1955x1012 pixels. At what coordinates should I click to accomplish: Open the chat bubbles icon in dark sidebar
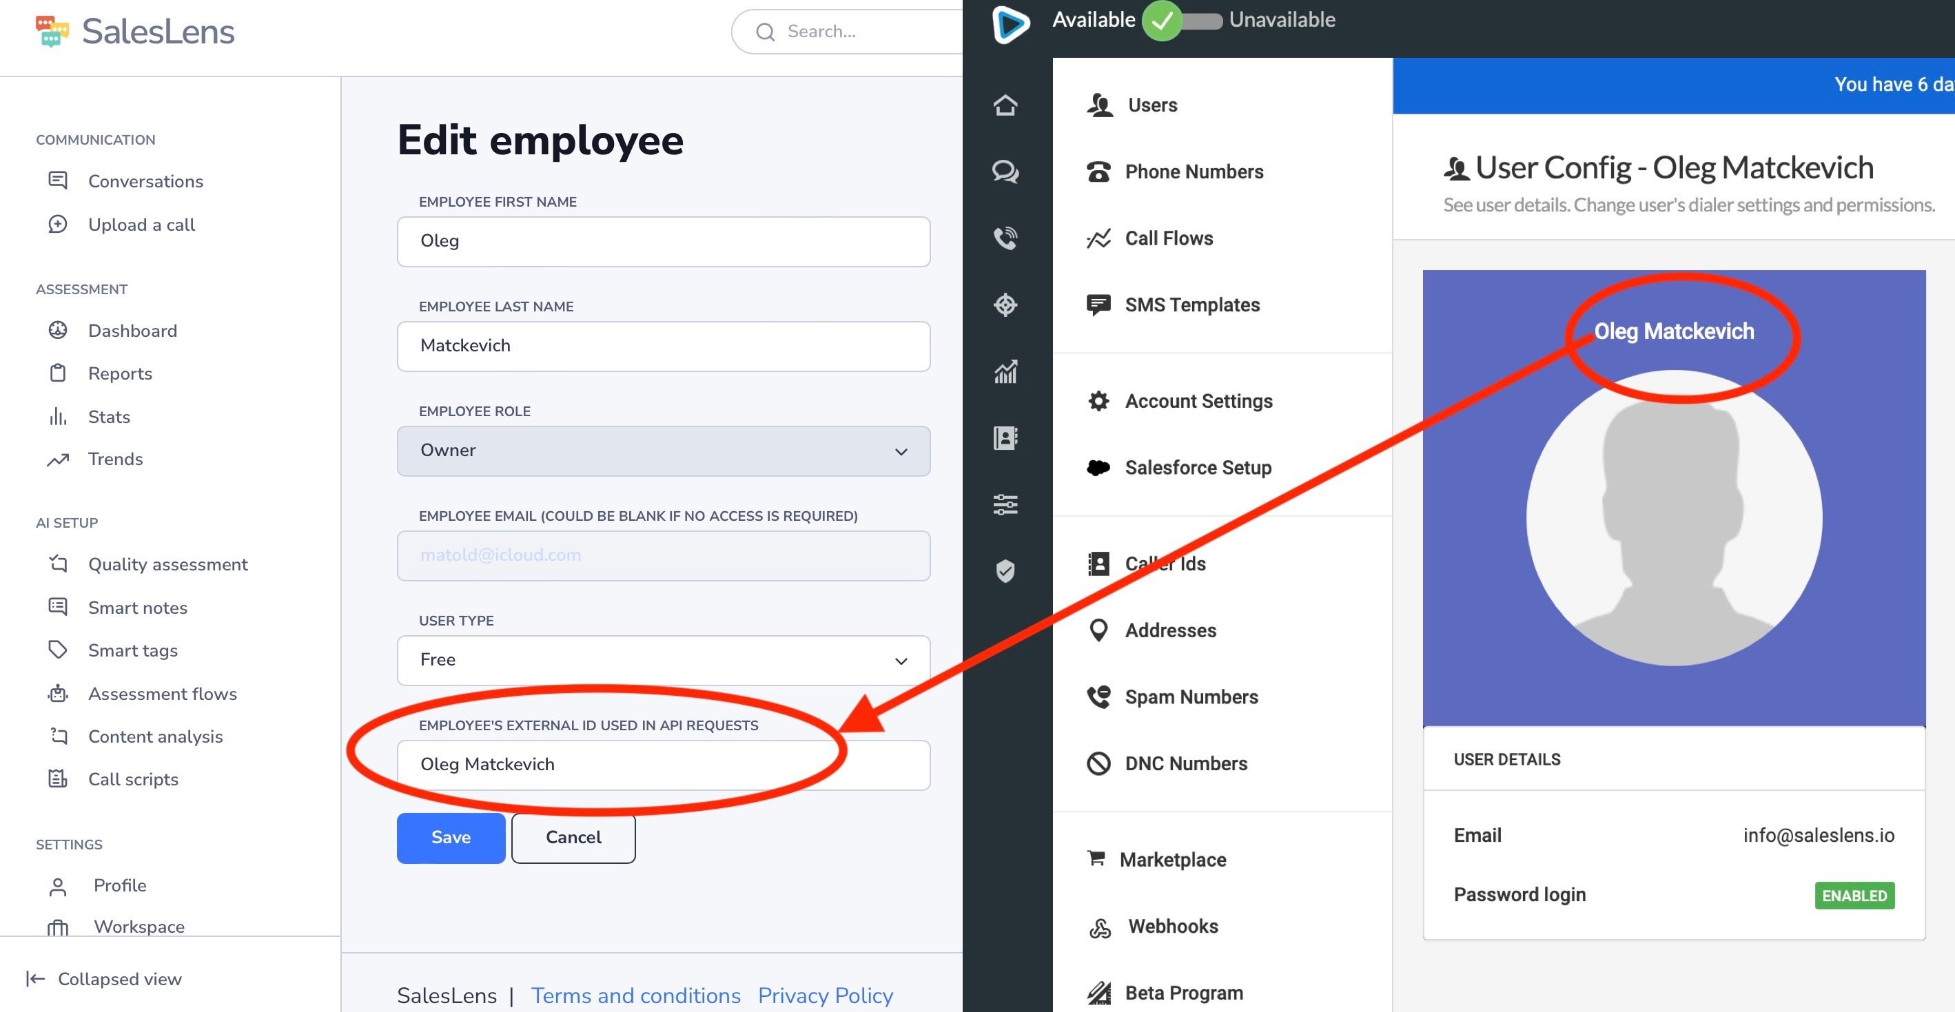[1005, 172]
